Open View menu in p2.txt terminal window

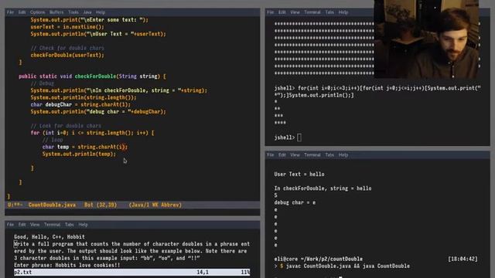point(35,225)
